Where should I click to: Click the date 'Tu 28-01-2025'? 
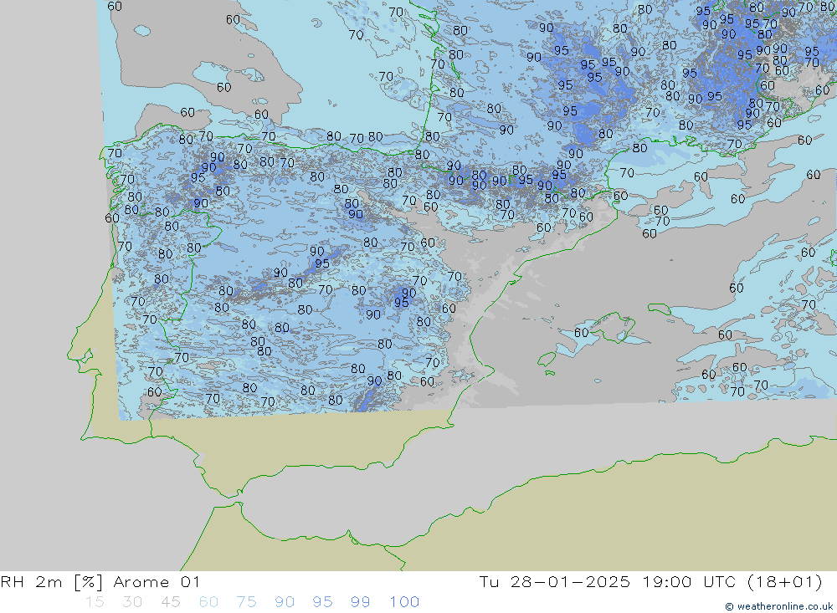(x=554, y=581)
